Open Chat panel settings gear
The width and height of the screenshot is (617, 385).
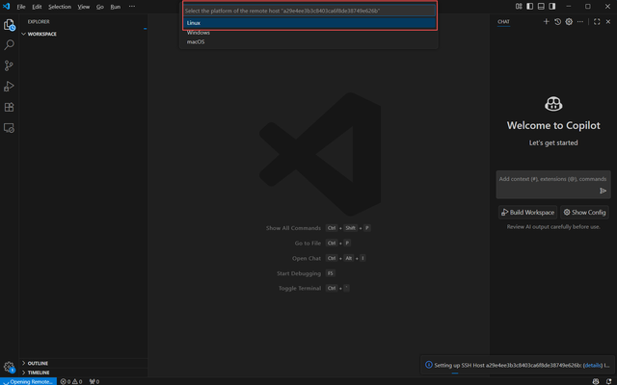coord(569,21)
